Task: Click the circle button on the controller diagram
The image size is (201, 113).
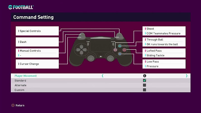Action: (124, 50)
